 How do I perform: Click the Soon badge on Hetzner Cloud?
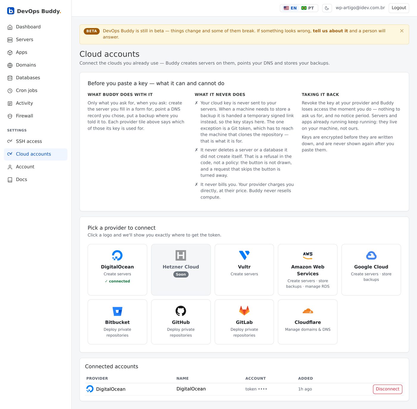pos(181,274)
